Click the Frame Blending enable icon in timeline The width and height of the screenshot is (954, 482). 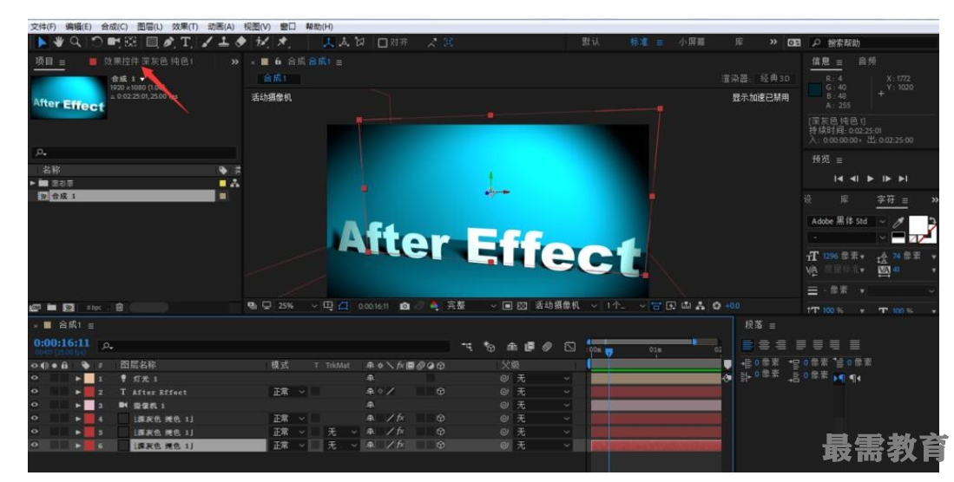[530, 347]
